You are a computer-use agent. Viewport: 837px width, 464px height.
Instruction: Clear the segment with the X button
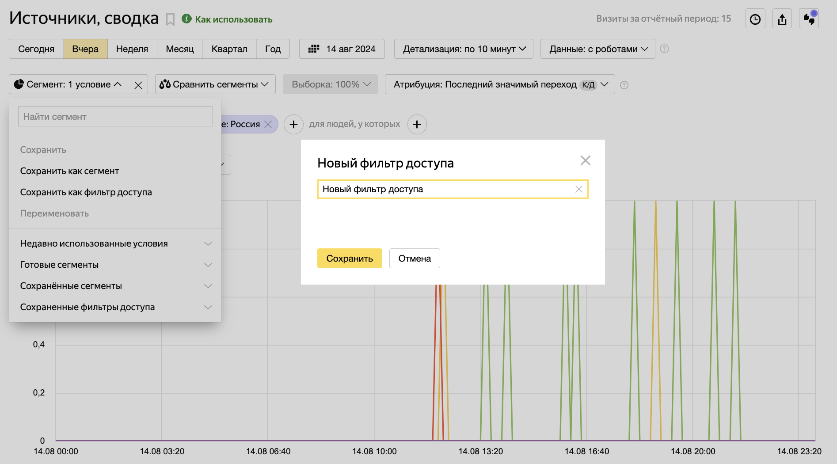point(138,85)
